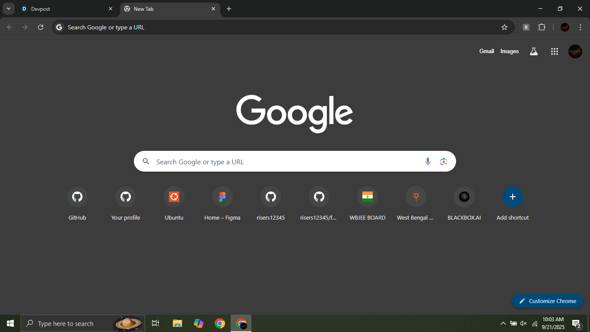Open the battery status icon
This screenshot has height=332, width=590.
click(x=514, y=323)
